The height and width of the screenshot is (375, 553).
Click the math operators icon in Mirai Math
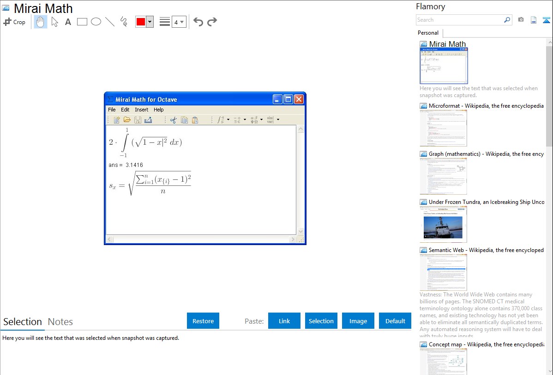[237, 120]
